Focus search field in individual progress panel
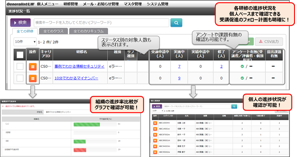The image size is (295, 157). [x=197, y=106]
